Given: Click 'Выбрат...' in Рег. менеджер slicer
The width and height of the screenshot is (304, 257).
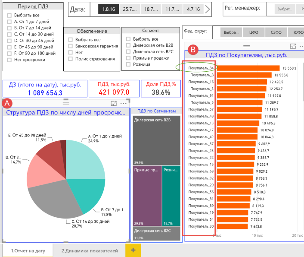Looking at the screenshot, I should coord(285,9).
